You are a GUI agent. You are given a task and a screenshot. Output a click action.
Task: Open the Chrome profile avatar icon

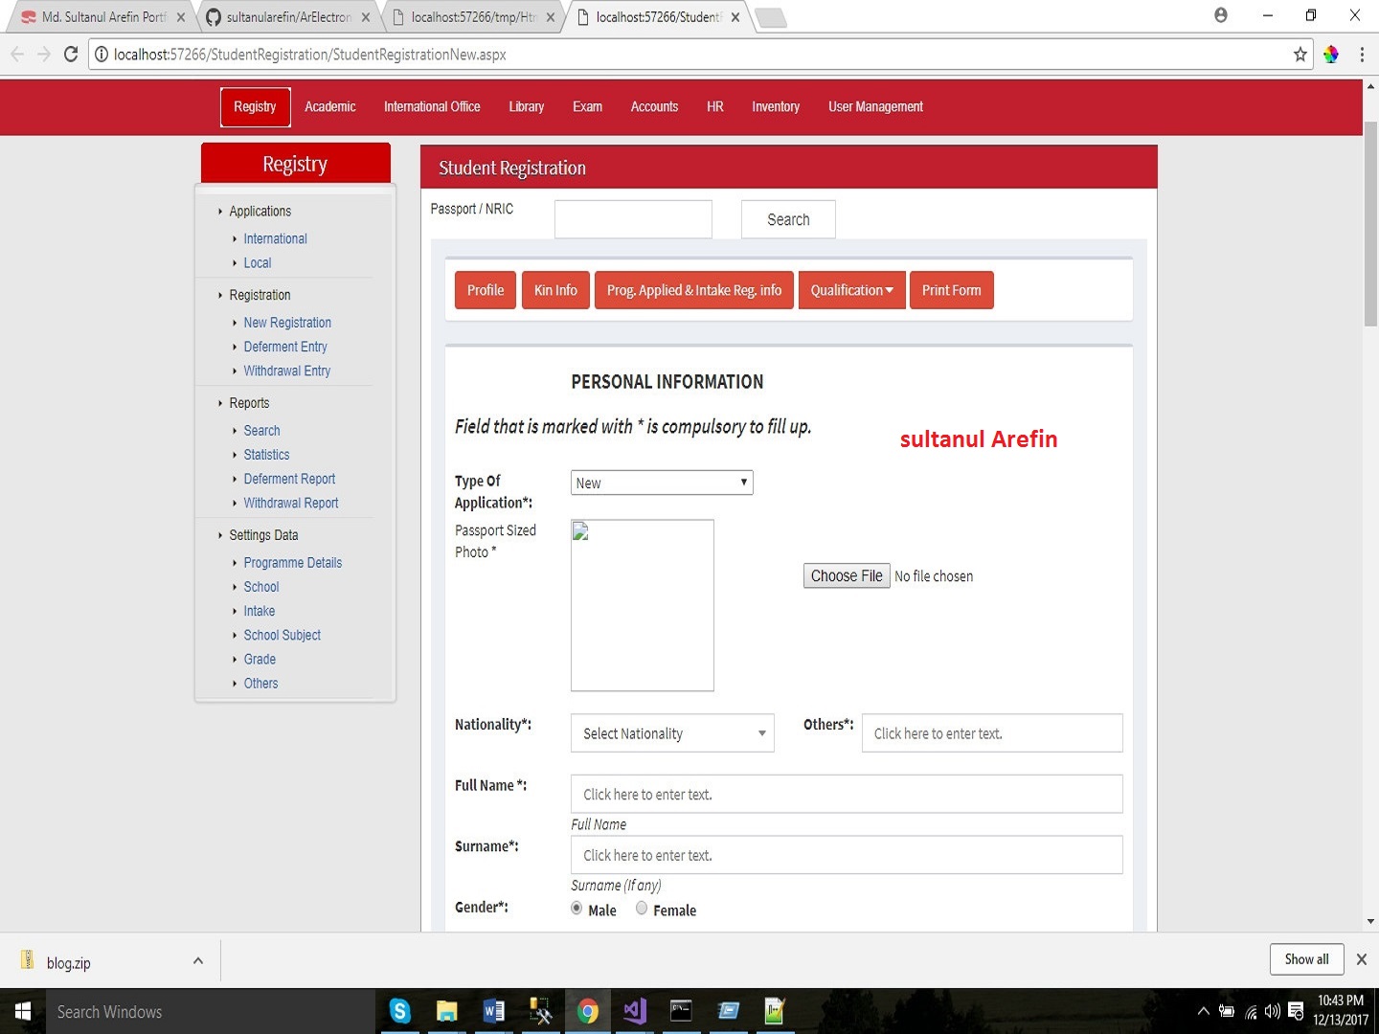click(1220, 15)
